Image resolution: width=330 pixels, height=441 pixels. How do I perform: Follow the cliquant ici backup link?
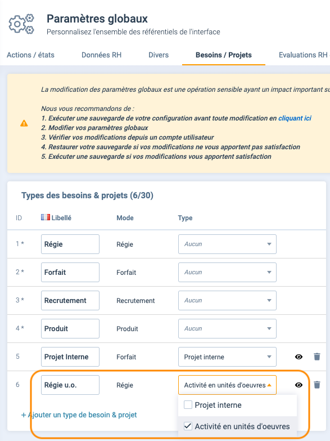click(x=295, y=118)
